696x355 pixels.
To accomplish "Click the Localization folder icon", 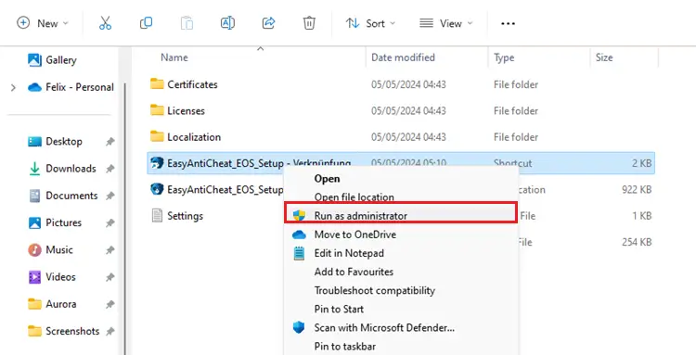I will tap(157, 136).
